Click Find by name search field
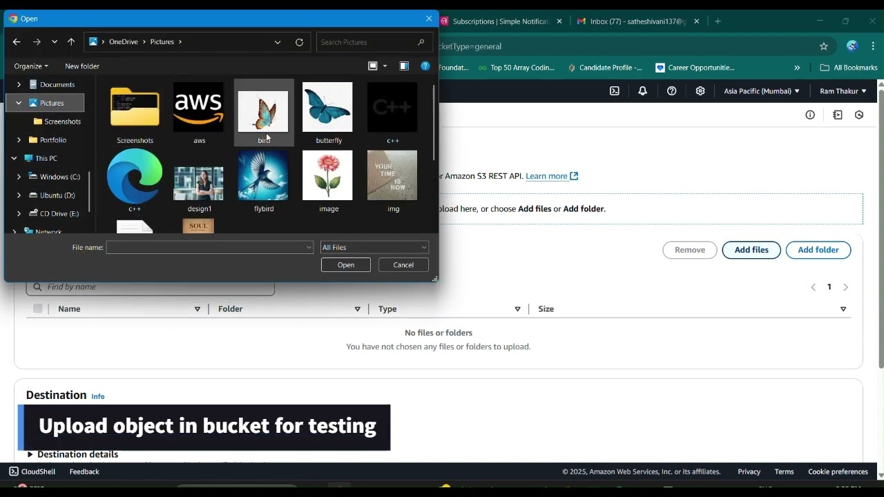 [151, 287]
